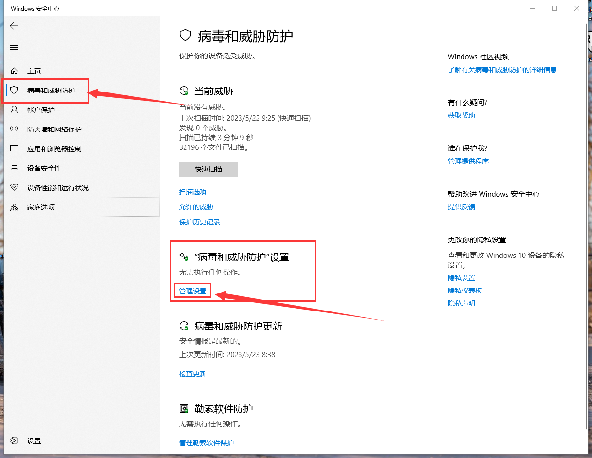The image size is (592, 458).
Task: Click the back arrow at top left
Action: click(x=13, y=26)
